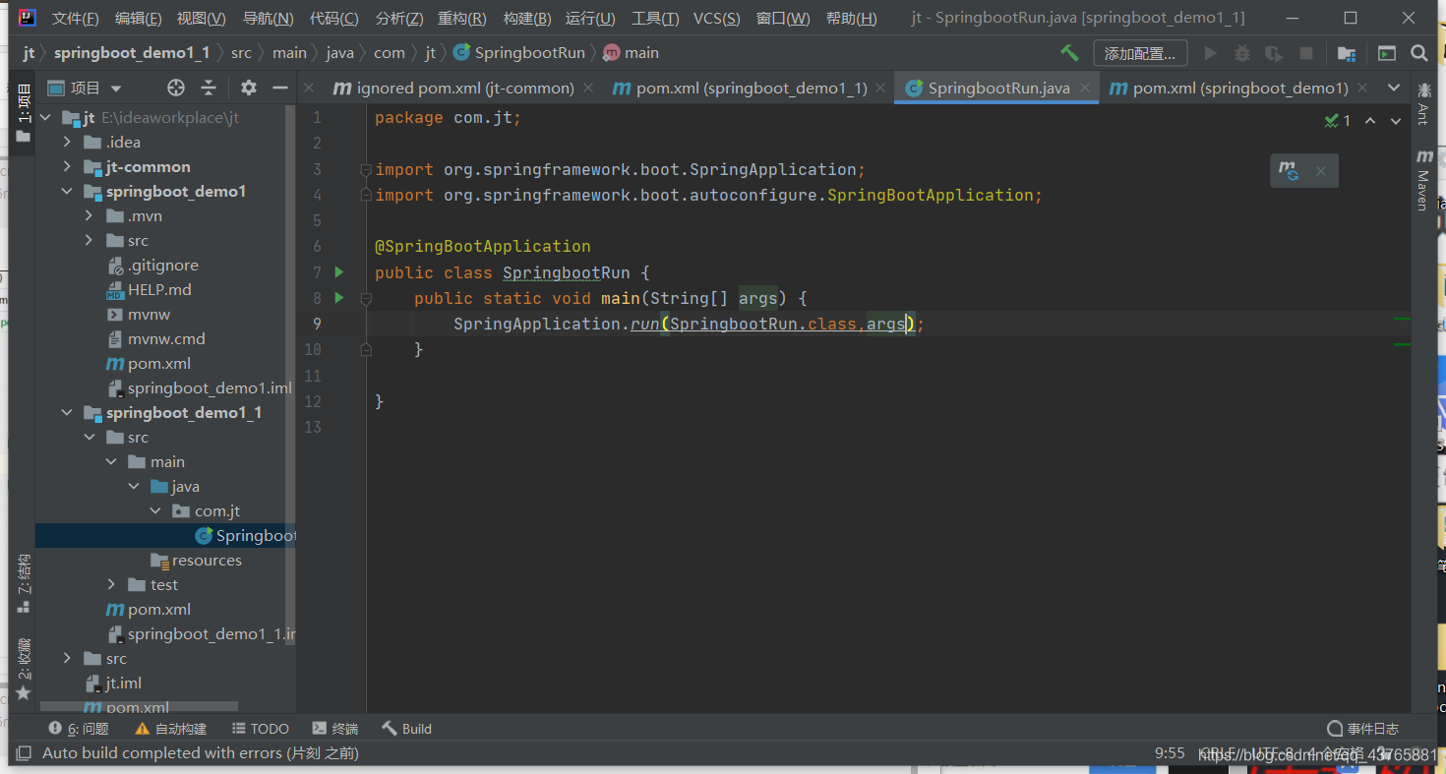Viewport: 1446px width, 774px height.
Task: Expand the .mvn folder
Action: [89, 216]
